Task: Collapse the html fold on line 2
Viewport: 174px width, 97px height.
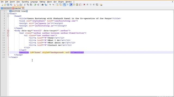Action: coord(8,14)
